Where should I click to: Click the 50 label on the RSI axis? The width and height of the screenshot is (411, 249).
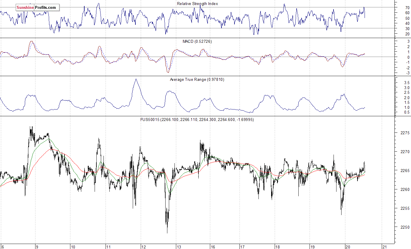click(x=407, y=18)
